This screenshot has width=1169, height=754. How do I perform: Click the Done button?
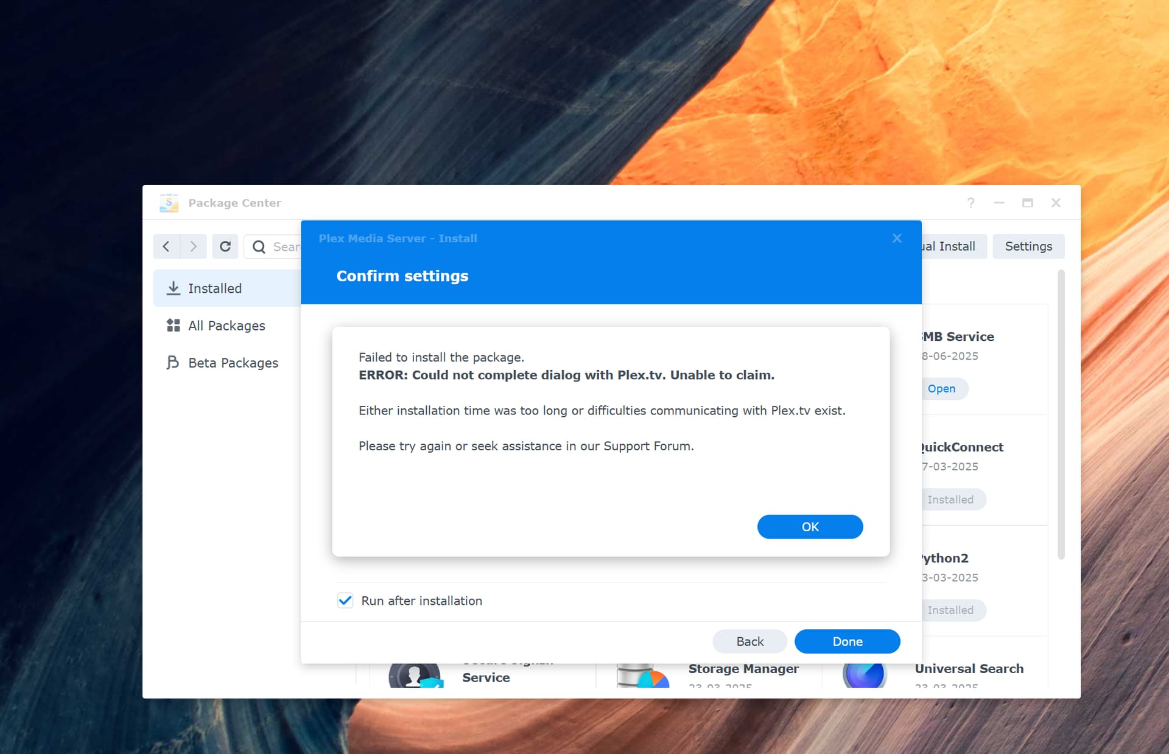click(x=847, y=641)
